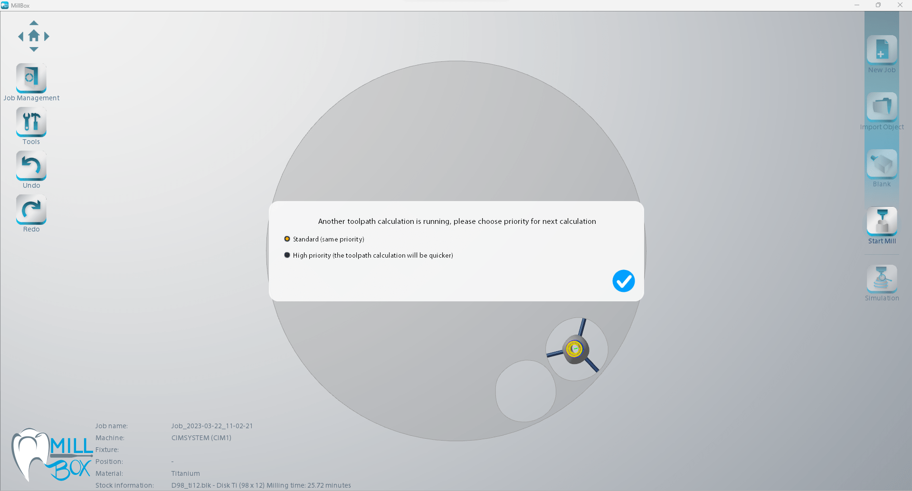
Task: Rotate view with right arrow
Action: [x=47, y=37]
